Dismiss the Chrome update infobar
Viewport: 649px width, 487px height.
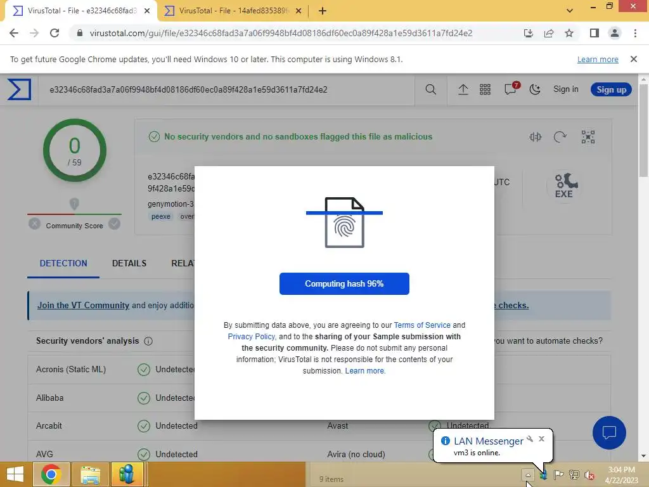pyautogui.click(x=634, y=59)
